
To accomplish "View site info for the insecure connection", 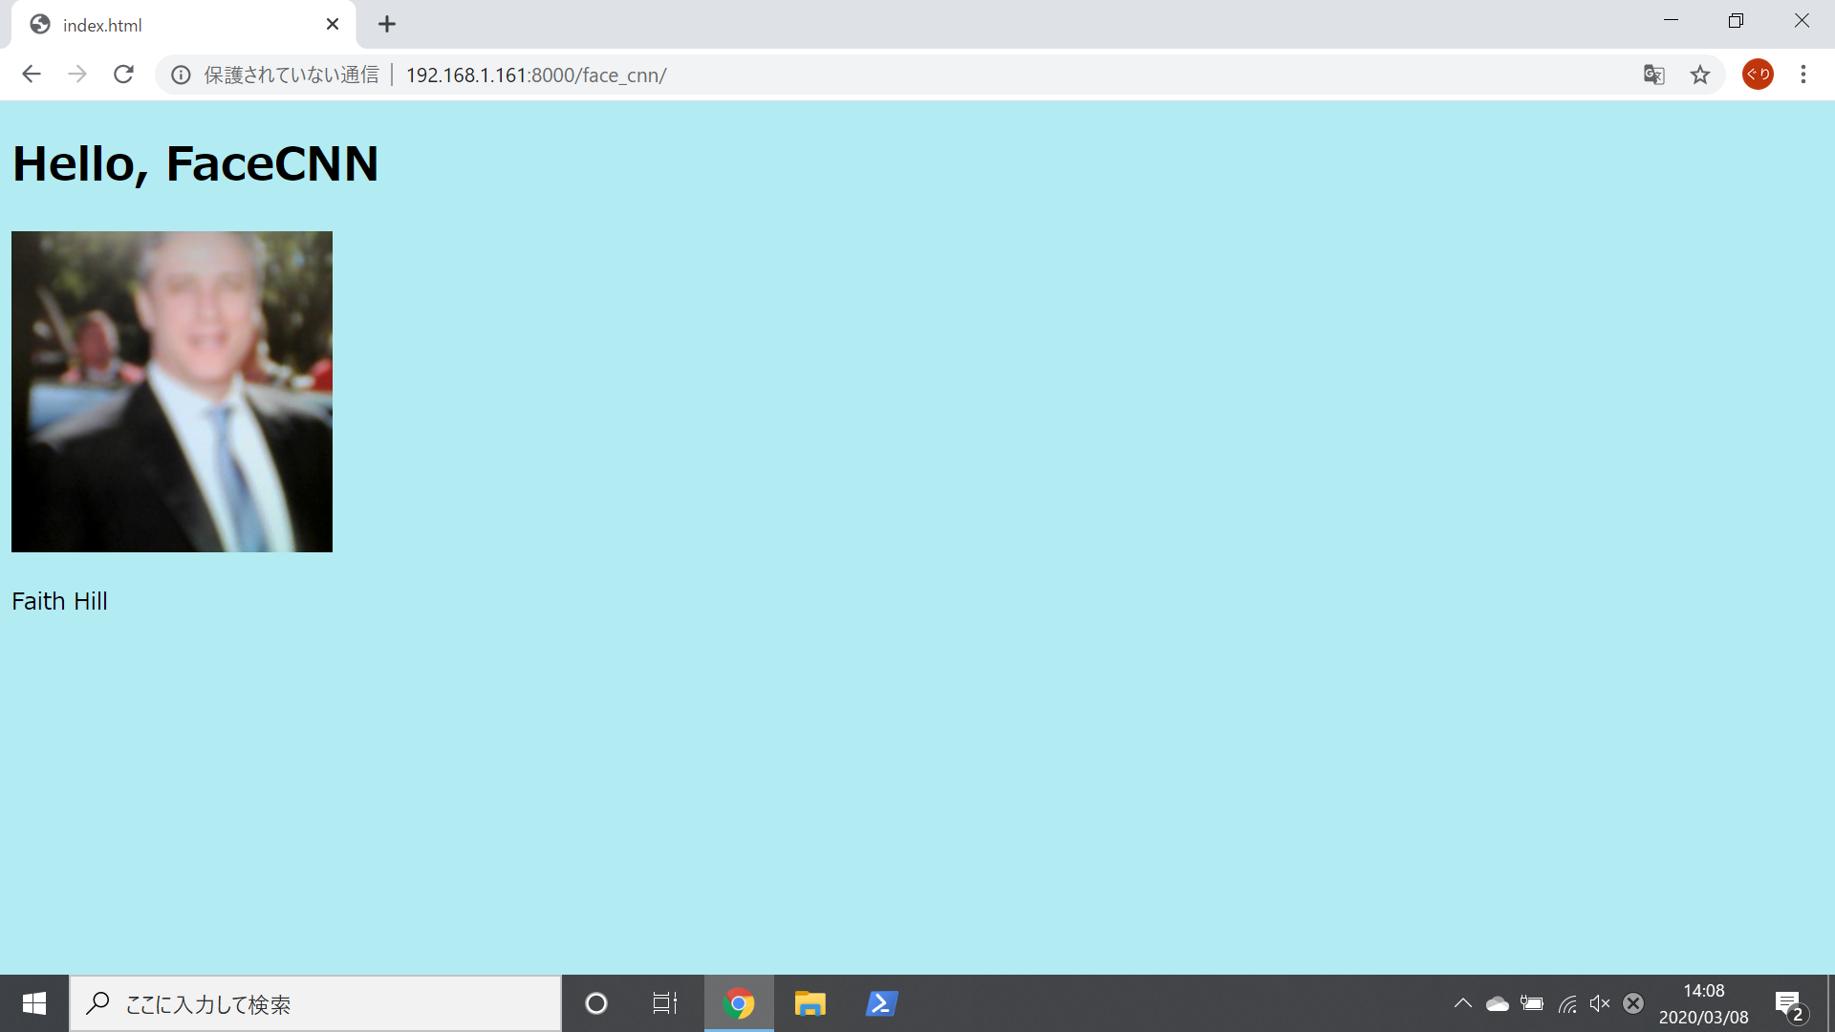I will click(181, 75).
